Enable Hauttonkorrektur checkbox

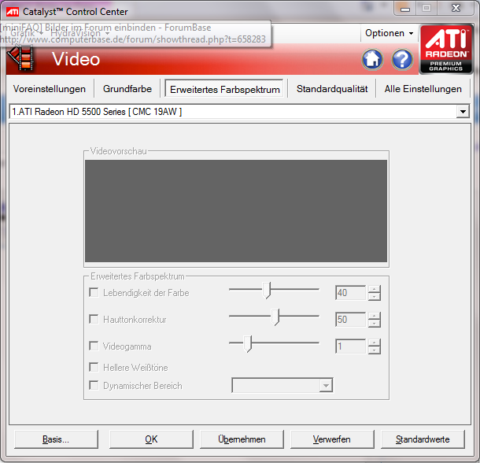point(94,319)
